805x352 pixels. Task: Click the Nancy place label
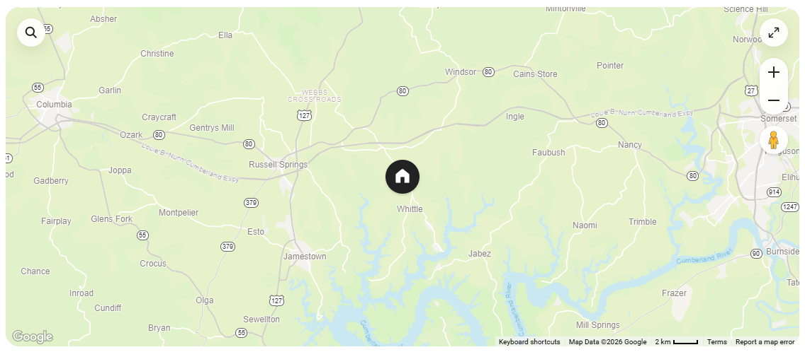[x=630, y=145]
